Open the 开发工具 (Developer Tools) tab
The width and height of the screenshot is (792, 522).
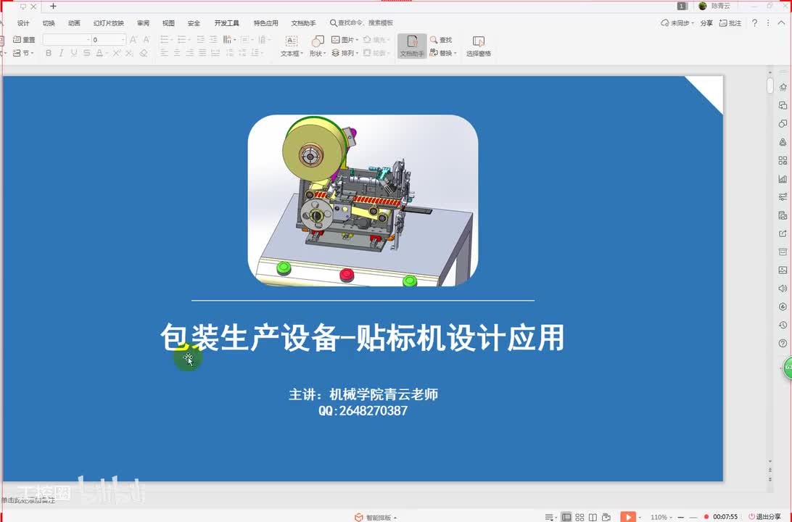pos(227,23)
